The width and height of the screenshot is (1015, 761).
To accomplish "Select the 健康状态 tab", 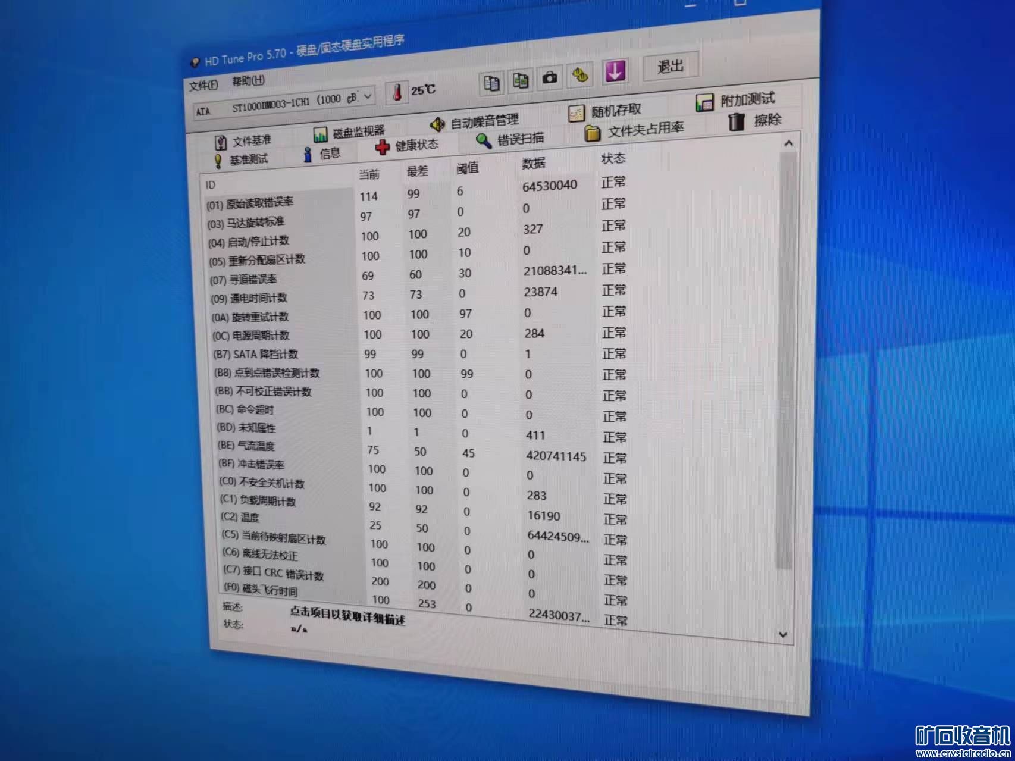I will tap(407, 146).
